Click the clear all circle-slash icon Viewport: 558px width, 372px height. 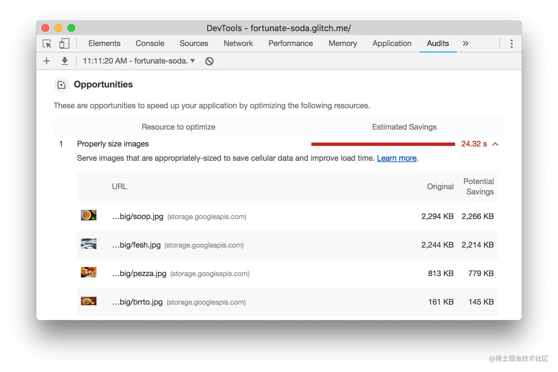coord(209,61)
